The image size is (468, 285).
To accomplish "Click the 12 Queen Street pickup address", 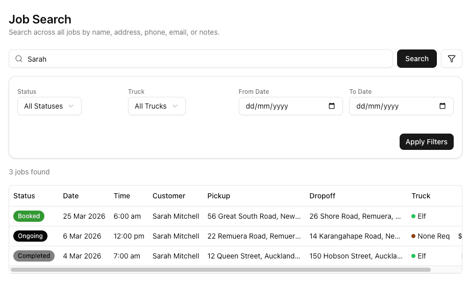I will (x=254, y=256).
